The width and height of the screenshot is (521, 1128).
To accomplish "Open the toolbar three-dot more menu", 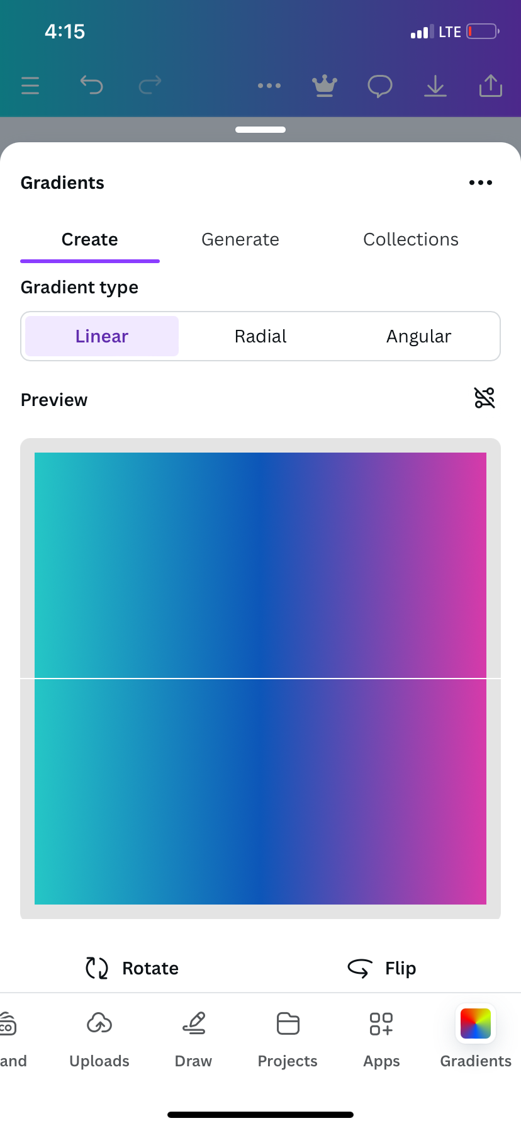I will tap(269, 86).
